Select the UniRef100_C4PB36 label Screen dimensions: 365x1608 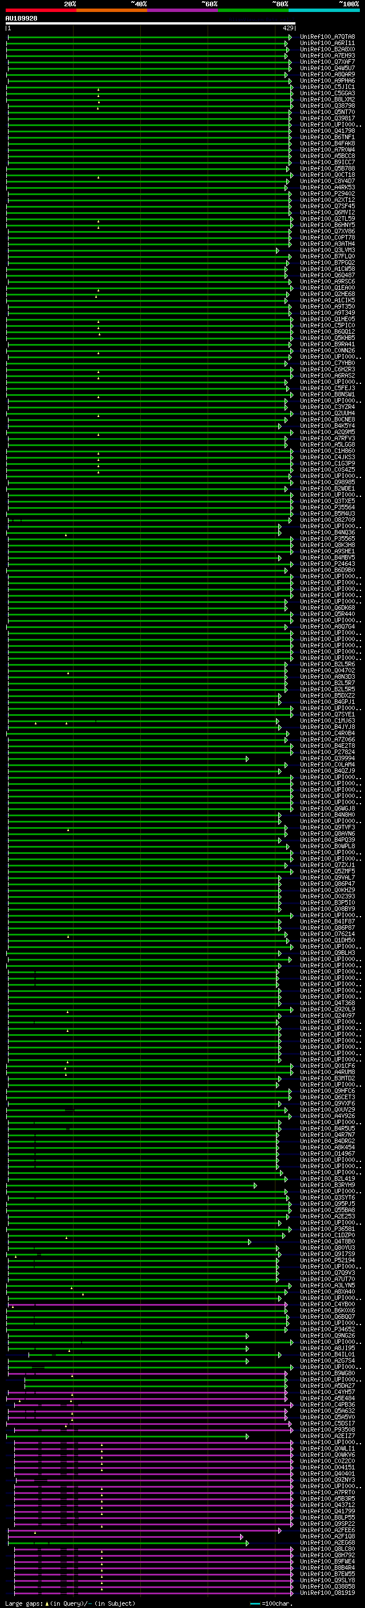327,1404
